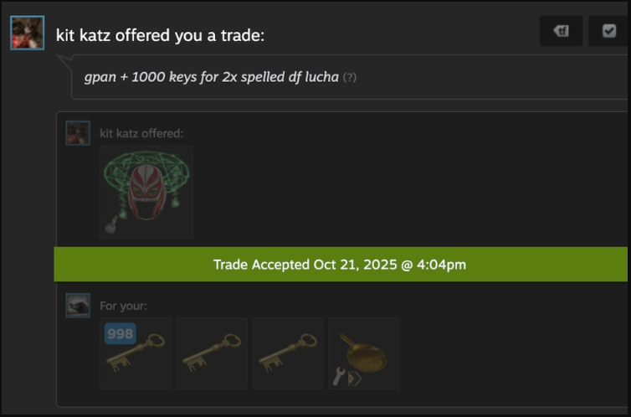Click the arrow badge on frying pan
The height and width of the screenshot is (417, 631).
pyautogui.click(x=354, y=378)
